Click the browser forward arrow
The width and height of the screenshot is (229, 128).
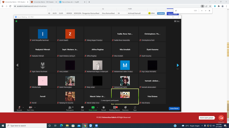[6, 6]
